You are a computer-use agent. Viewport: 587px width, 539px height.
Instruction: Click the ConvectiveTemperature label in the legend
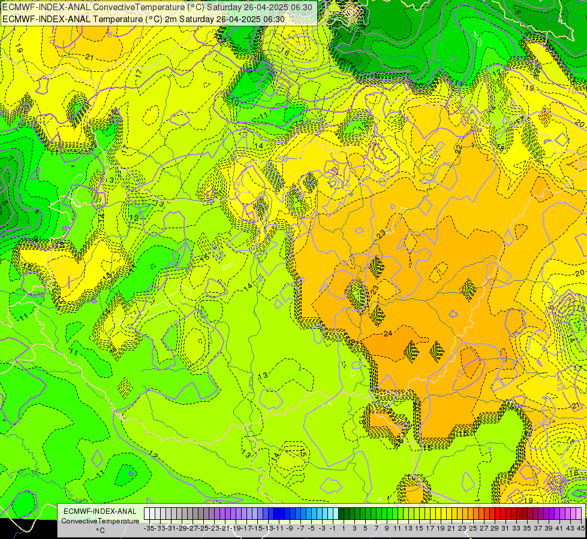click(100, 520)
